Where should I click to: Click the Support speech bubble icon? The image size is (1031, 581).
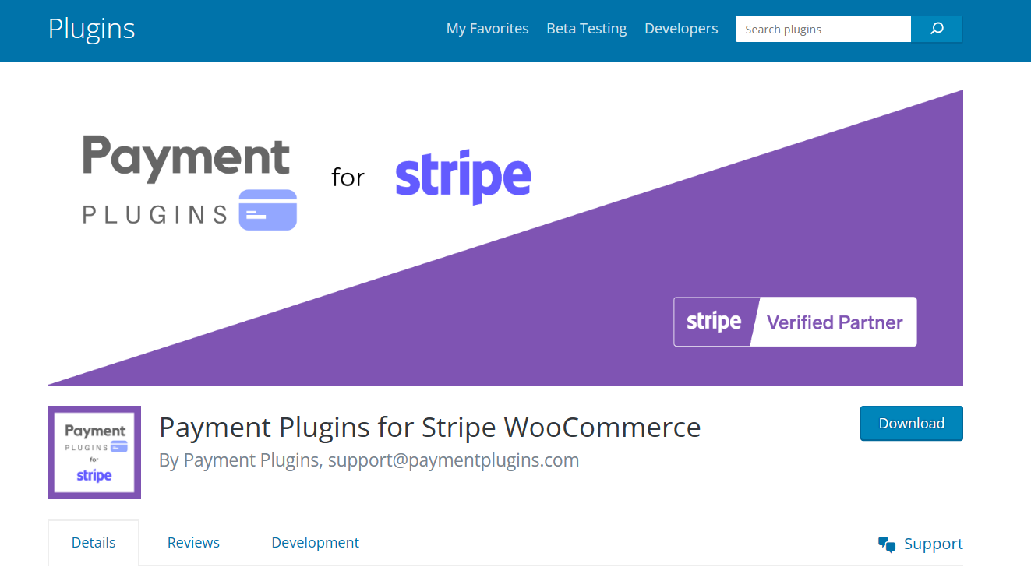(x=887, y=544)
